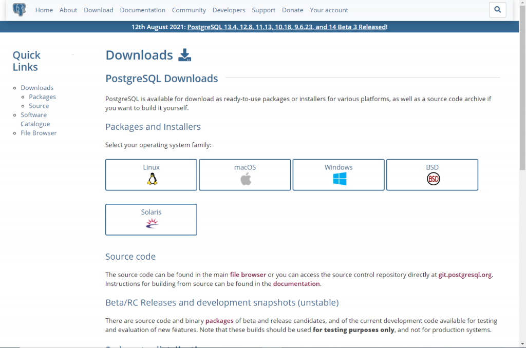Open the Donate menu item
Image resolution: width=526 pixels, height=348 pixels.
coord(292,10)
